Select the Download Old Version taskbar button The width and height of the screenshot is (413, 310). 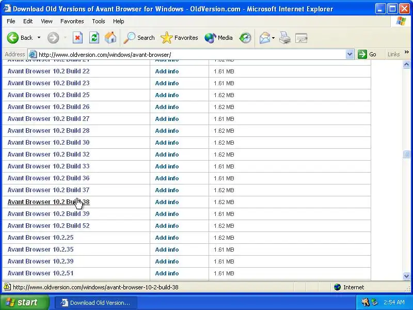(x=96, y=303)
